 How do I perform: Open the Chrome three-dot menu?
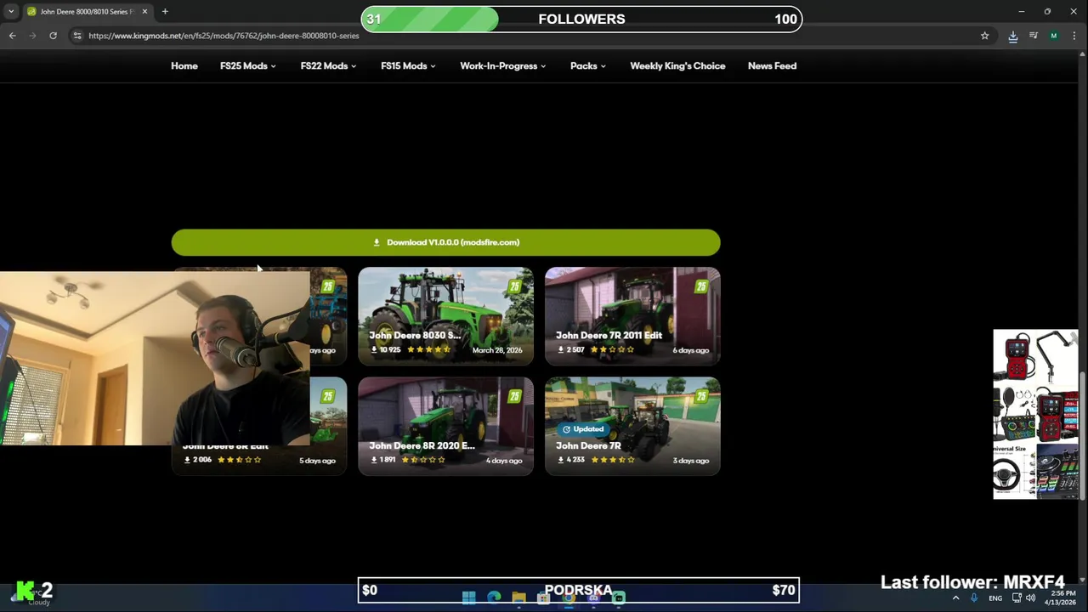click(1075, 36)
